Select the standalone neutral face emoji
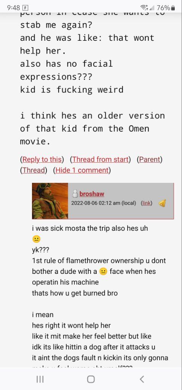182x390 pixels. click(x=36, y=239)
